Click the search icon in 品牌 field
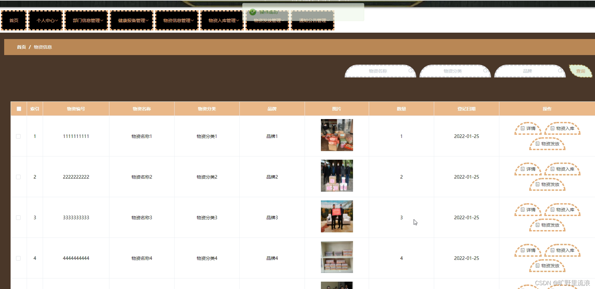 pos(560,71)
